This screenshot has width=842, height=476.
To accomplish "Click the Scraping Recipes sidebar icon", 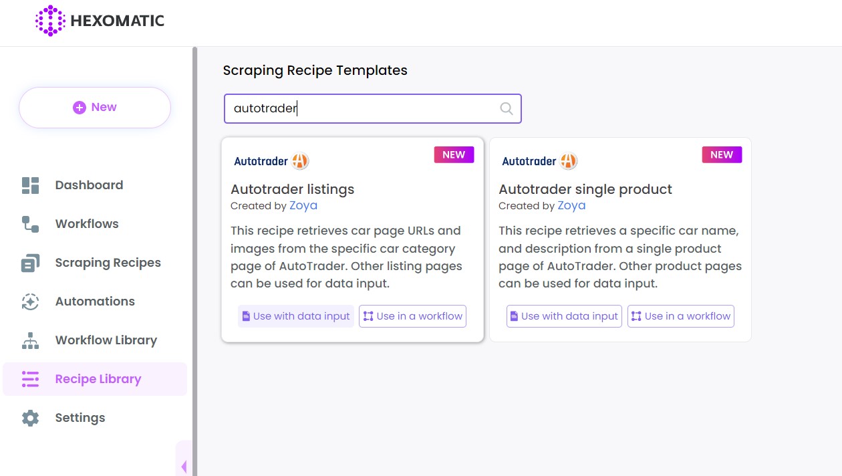I will click(31, 263).
